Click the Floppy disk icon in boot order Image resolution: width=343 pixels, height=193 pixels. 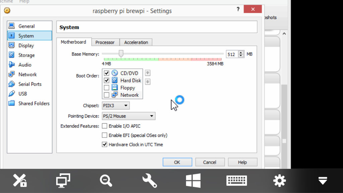point(115,88)
